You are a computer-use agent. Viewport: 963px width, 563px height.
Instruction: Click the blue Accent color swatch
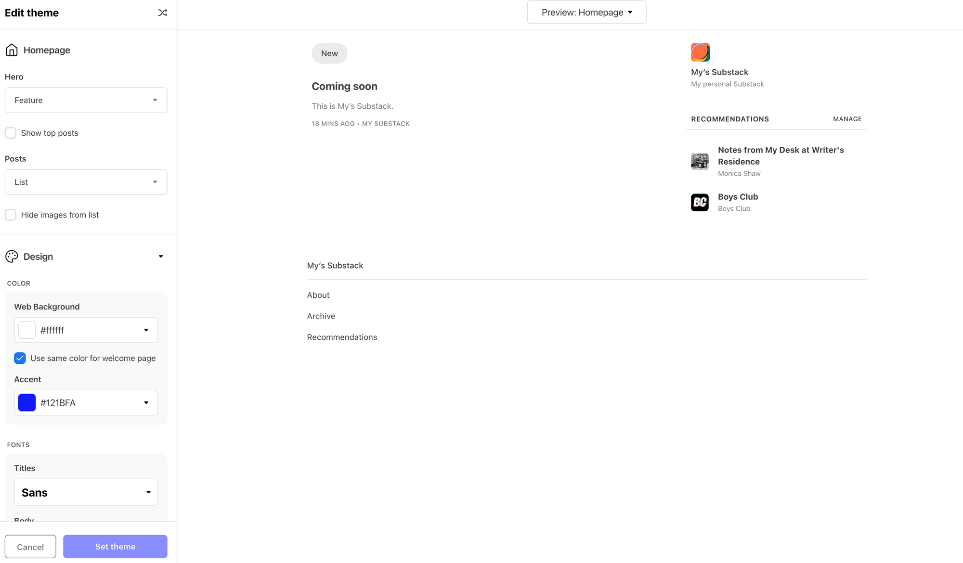[27, 403]
